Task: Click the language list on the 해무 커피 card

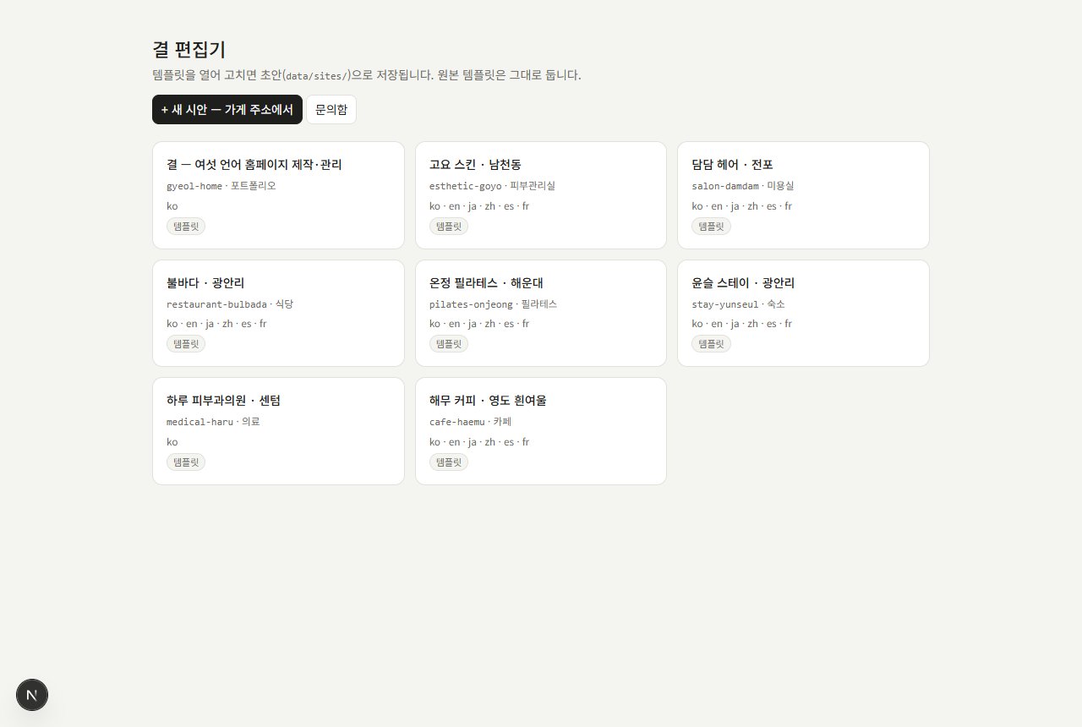Action: [479, 442]
